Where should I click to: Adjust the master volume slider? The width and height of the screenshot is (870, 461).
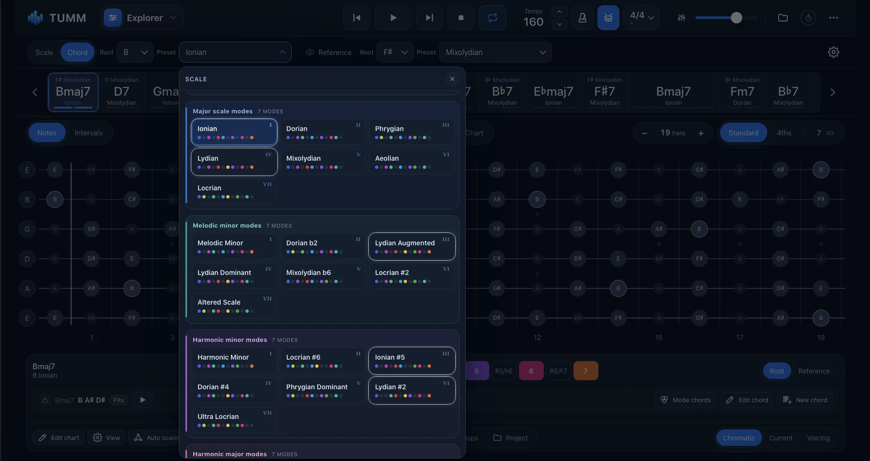727,18
